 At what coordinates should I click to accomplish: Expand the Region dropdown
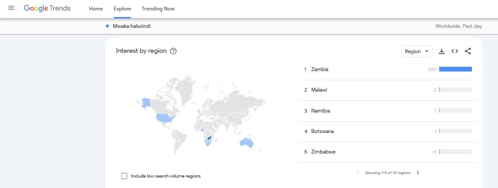pyautogui.click(x=417, y=51)
